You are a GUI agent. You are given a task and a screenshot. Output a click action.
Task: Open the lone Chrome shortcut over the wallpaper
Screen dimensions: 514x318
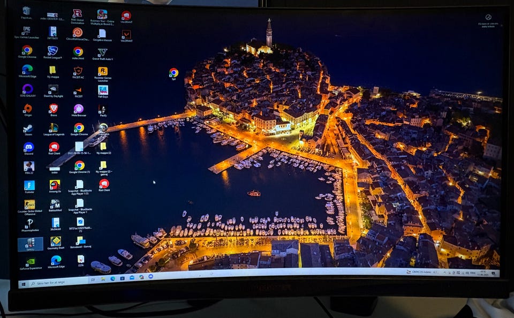tap(173, 74)
